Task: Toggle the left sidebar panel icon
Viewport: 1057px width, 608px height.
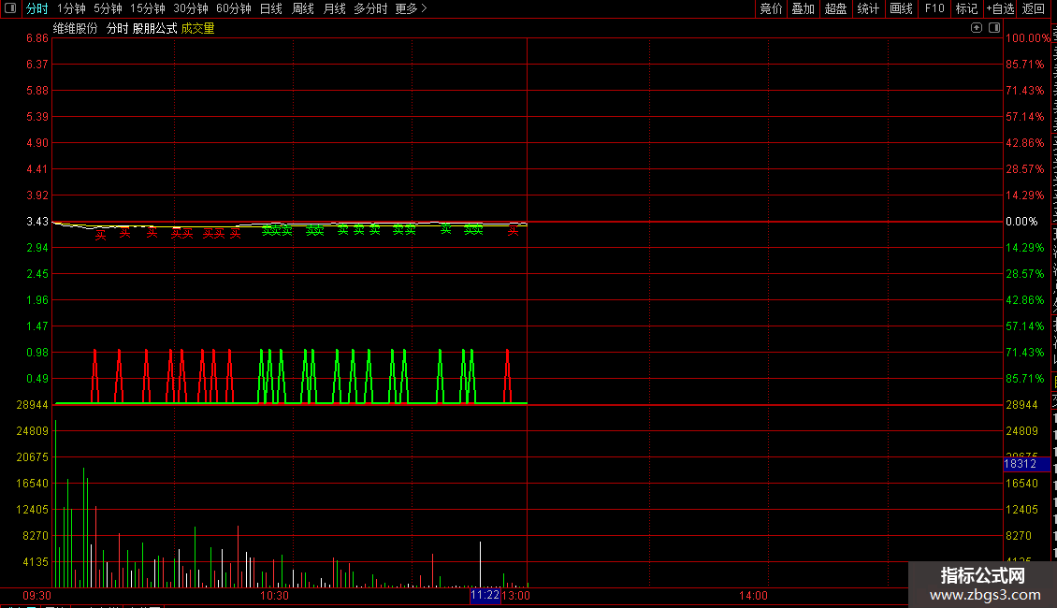Action: coord(10,8)
